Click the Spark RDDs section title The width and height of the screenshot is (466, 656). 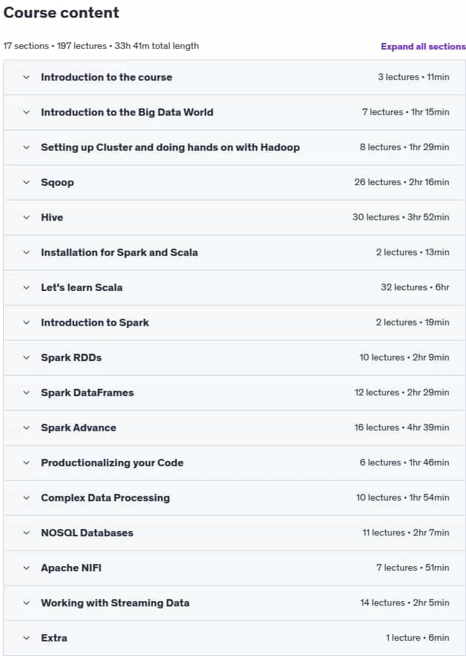[x=71, y=358]
